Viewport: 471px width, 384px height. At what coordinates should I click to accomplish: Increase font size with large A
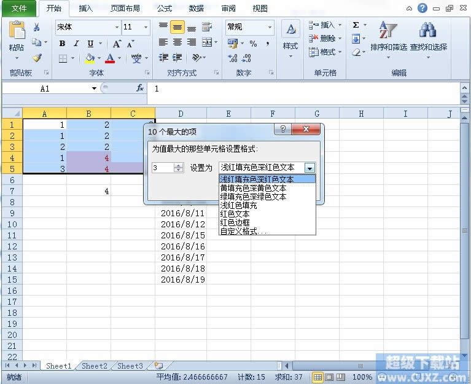[117, 44]
